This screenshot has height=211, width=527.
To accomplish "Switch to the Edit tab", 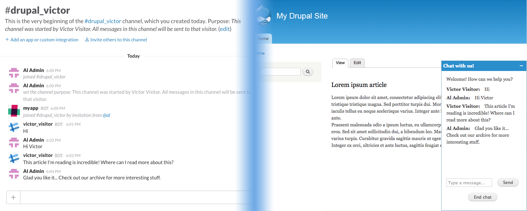I will (x=357, y=63).
